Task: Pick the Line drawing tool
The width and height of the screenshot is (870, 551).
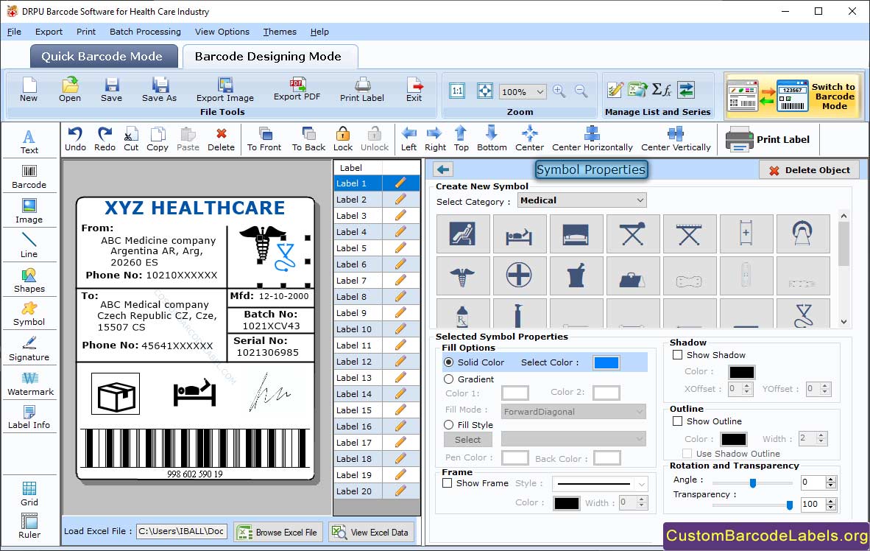Action: (x=29, y=245)
